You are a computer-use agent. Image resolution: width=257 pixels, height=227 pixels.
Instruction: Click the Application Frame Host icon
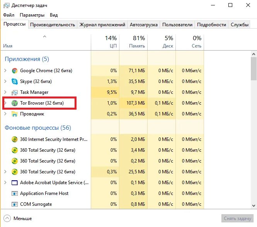click(x=15, y=193)
